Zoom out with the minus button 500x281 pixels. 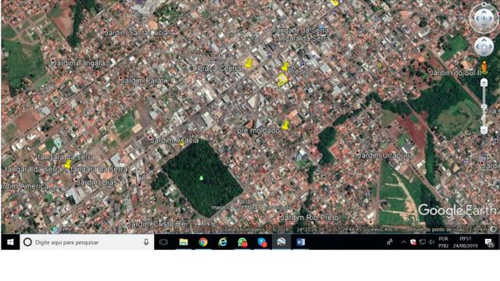[484, 130]
